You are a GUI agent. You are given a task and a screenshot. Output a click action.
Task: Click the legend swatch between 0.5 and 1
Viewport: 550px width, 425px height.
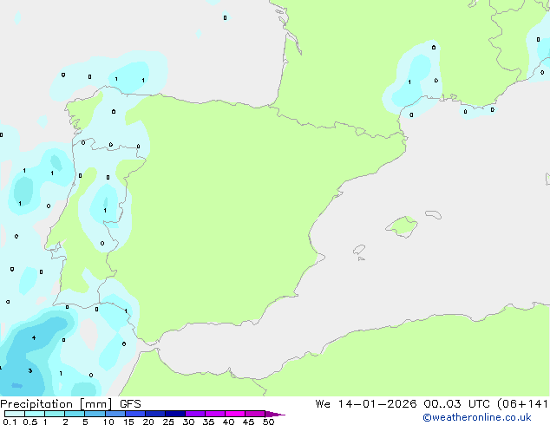click(x=35, y=414)
